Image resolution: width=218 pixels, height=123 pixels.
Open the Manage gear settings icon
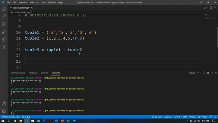pyautogui.click(x=4, y=111)
